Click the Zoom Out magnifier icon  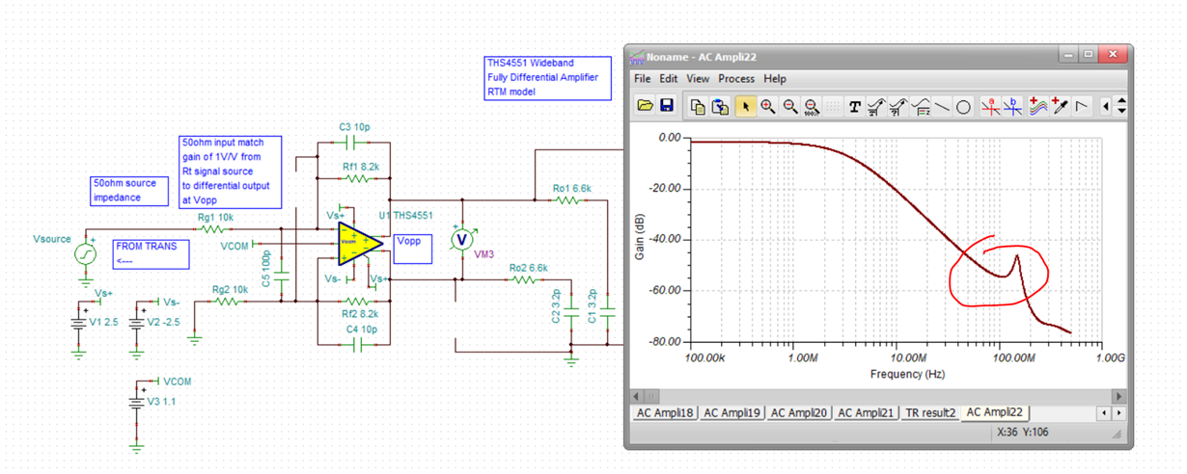[x=789, y=106]
